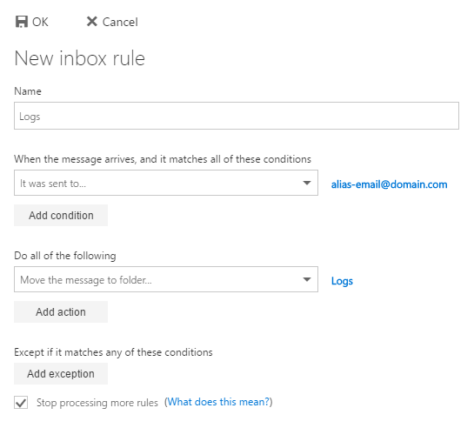
Task: Open the Logs folder link
Action: click(x=342, y=281)
